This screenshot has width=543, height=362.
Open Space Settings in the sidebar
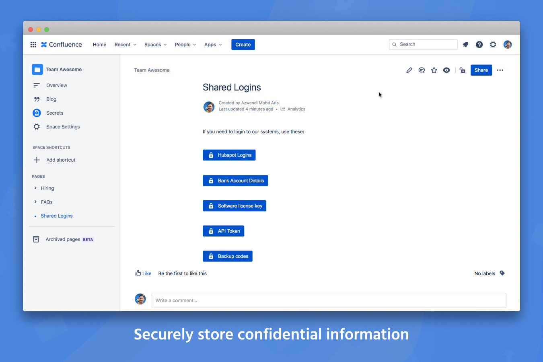coord(63,127)
